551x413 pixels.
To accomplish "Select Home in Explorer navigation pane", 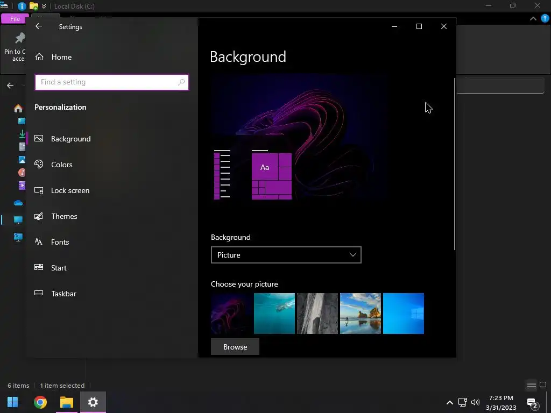I will 18,108.
